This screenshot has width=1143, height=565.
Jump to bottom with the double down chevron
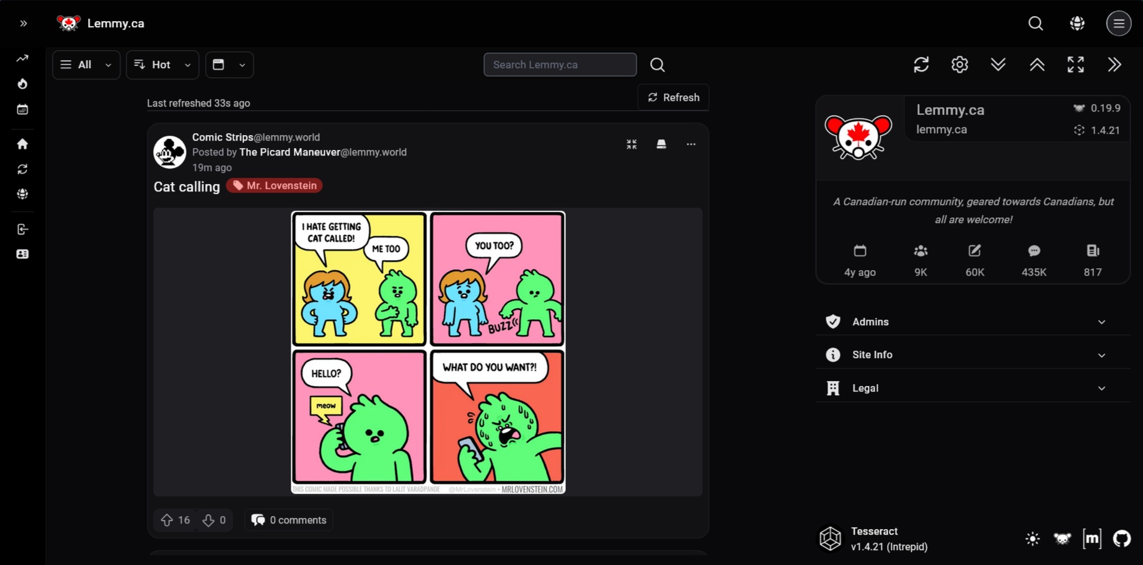(998, 64)
